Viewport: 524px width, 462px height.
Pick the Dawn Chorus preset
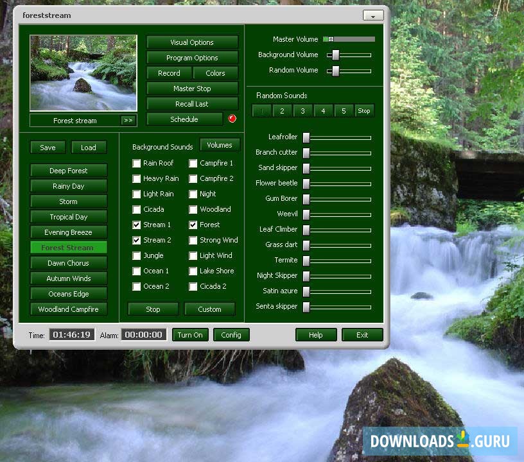pos(69,263)
